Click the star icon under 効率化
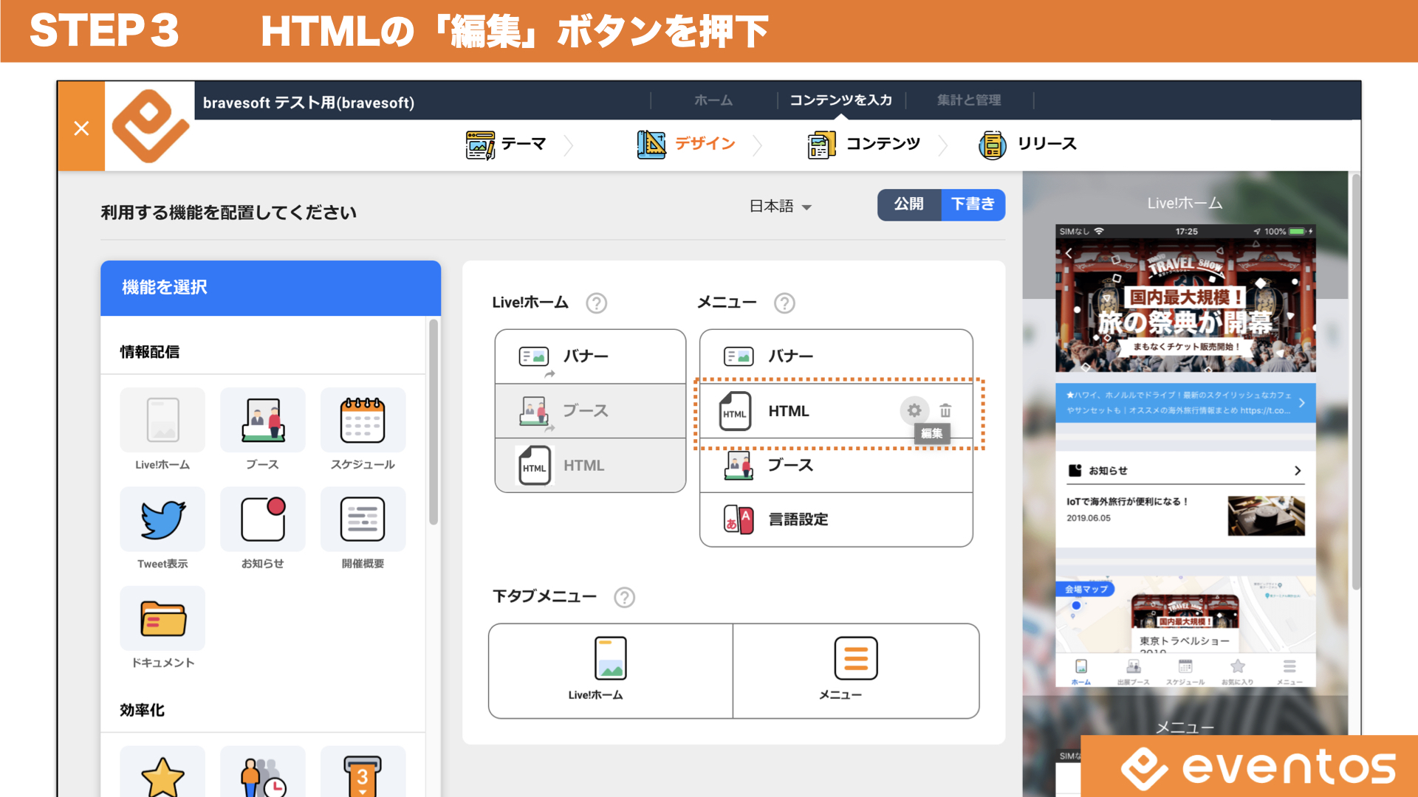Viewport: 1418px width, 797px height. [x=162, y=776]
